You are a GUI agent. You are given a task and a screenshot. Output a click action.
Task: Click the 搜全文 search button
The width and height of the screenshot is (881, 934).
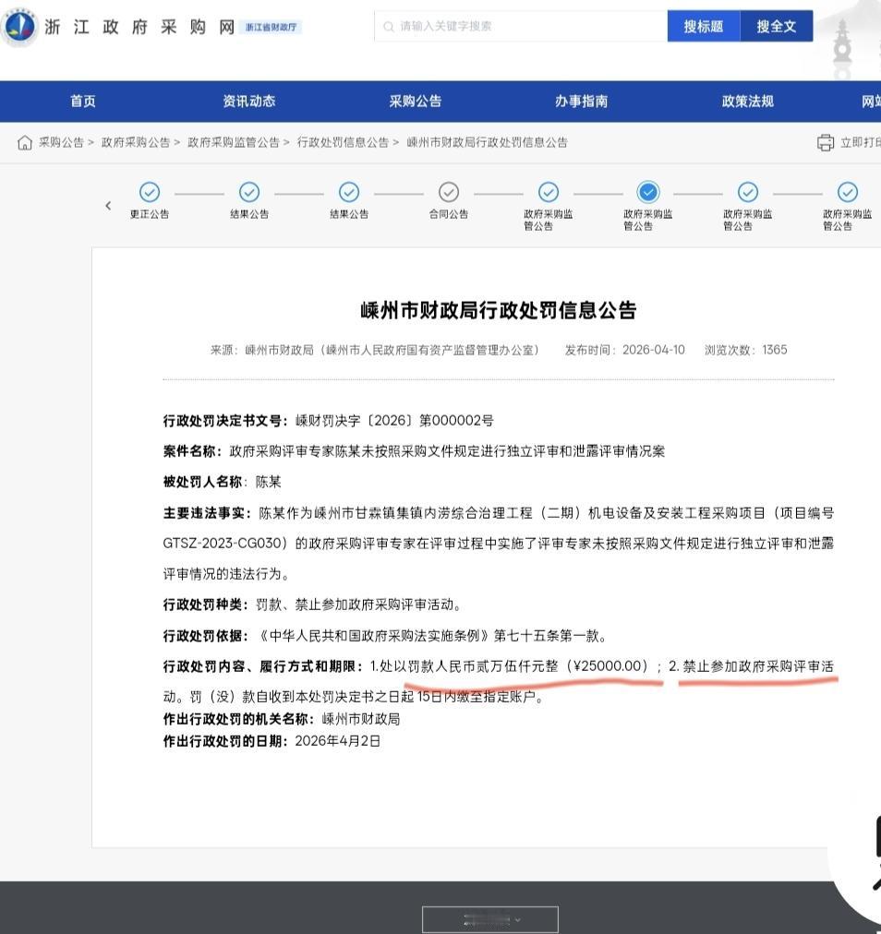click(776, 26)
